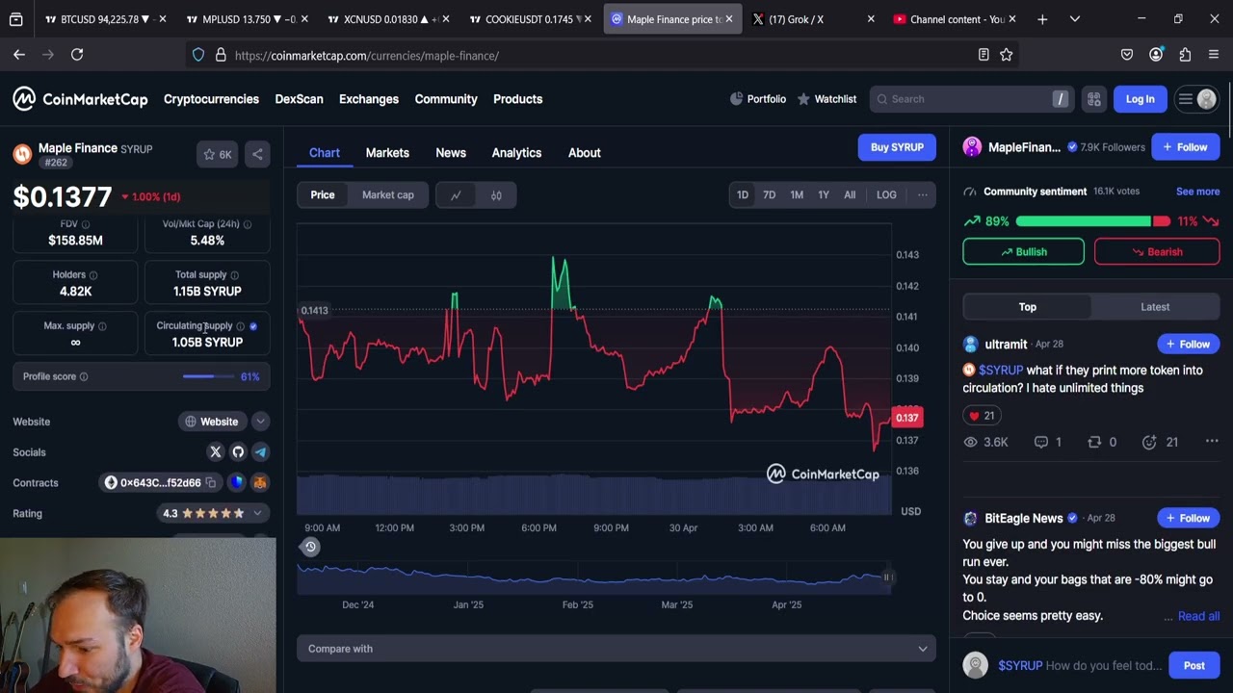The image size is (1233, 693).
Task: Open See more sentiment link
Action: pyautogui.click(x=1197, y=192)
